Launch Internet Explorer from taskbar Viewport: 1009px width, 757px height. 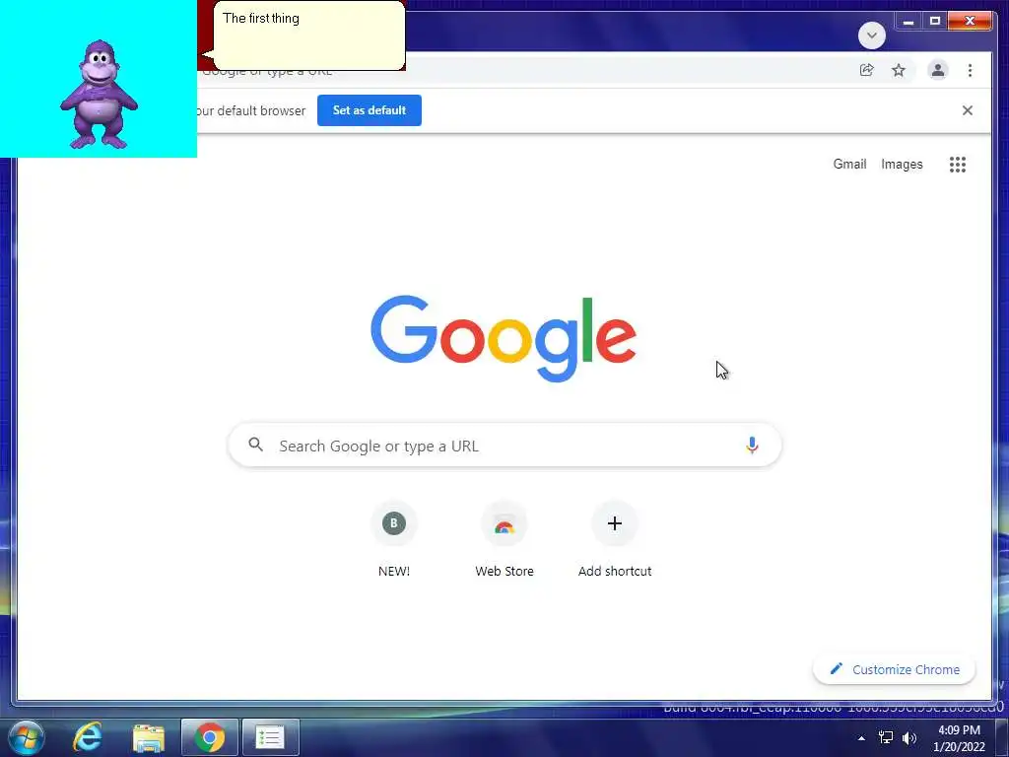coord(88,737)
